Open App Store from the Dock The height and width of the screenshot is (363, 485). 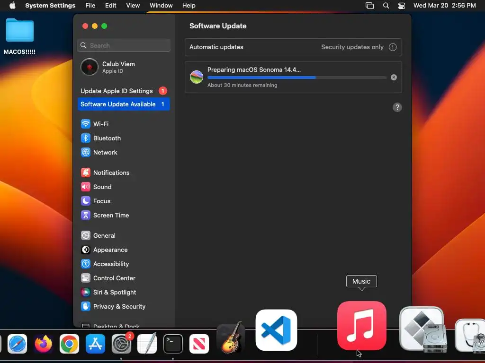click(95, 344)
